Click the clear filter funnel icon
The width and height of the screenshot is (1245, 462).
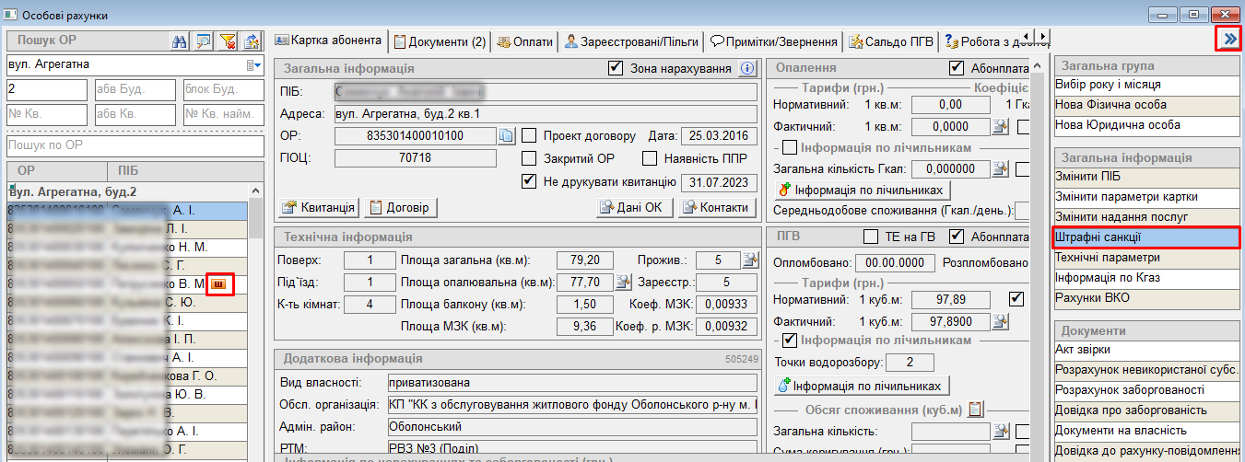(x=228, y=40)
